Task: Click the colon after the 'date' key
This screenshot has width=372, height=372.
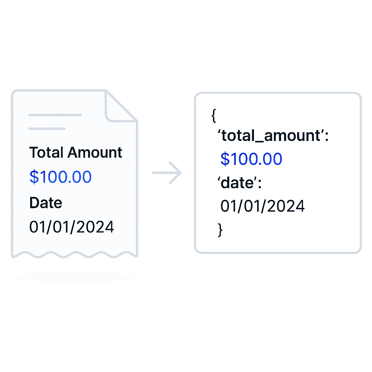Action: (260, 184)
